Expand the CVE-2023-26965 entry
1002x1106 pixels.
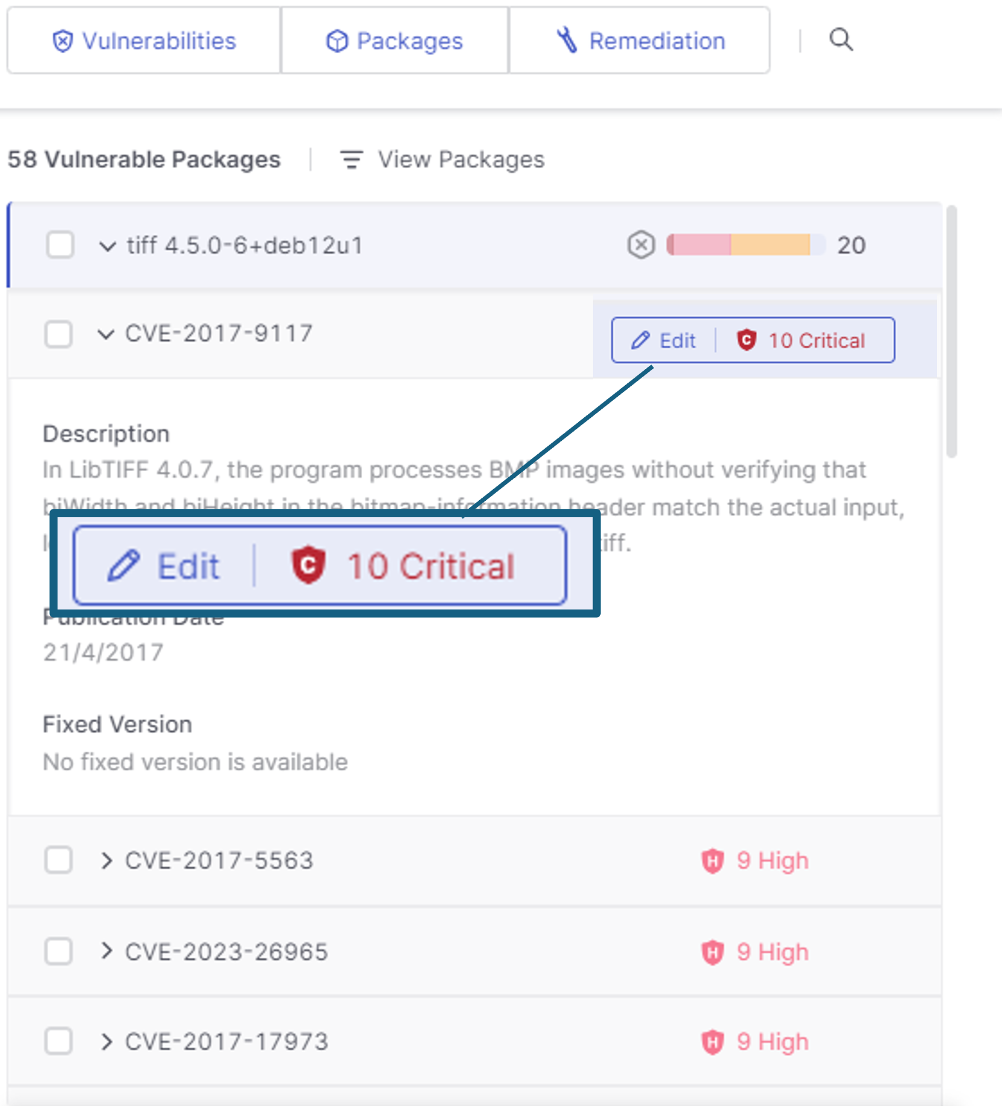(x=106, y=951)
